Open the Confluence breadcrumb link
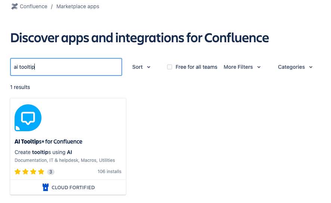Image resolution: width=331 pixels, height=203 pixels. pos(33,6)
